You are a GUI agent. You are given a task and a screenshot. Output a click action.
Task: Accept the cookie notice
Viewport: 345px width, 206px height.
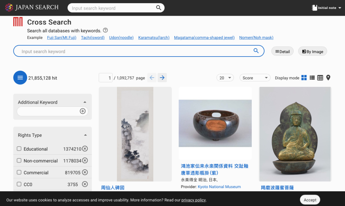coord(310,200)
